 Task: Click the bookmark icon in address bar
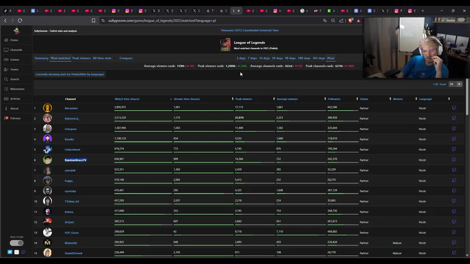coord(93,21)
